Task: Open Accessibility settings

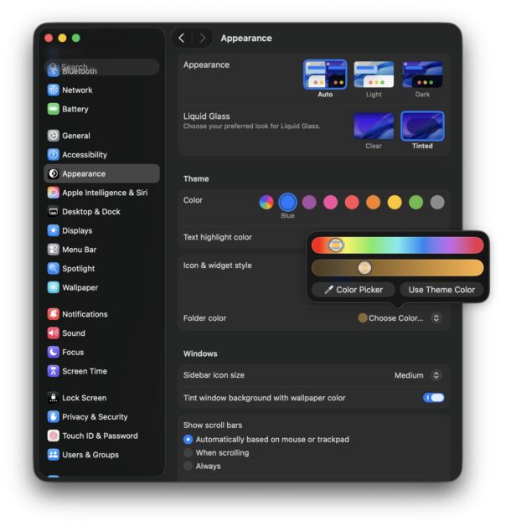Action: coord(84,154)
